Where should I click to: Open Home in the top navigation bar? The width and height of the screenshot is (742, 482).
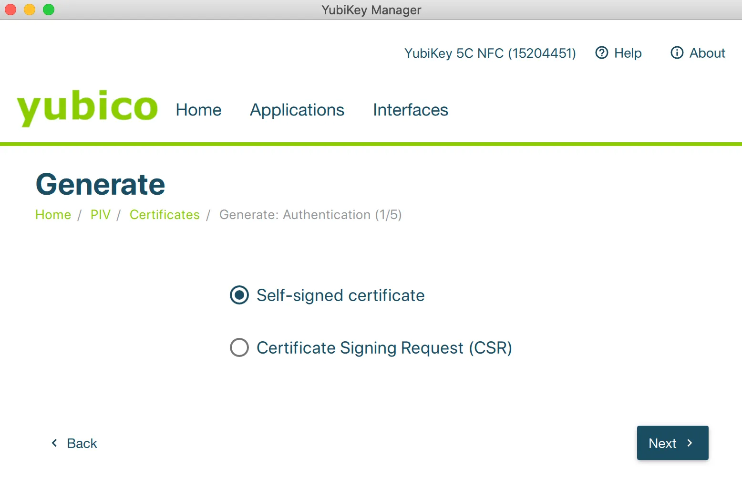pos(198,110)
